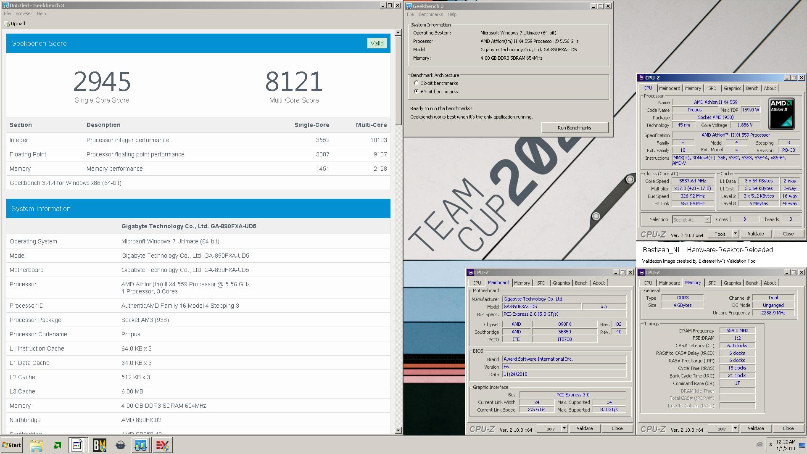Open Tools dropdown arrow in Memory window

[x=735, y=428]
